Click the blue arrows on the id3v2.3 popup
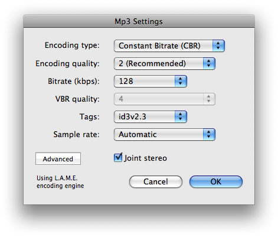Screen dimensions: 278x237 click(181, 116)
